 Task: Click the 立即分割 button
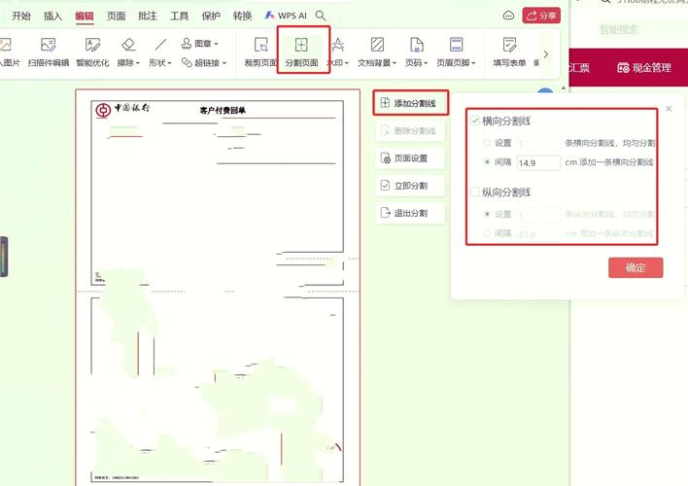click(410, 186)
